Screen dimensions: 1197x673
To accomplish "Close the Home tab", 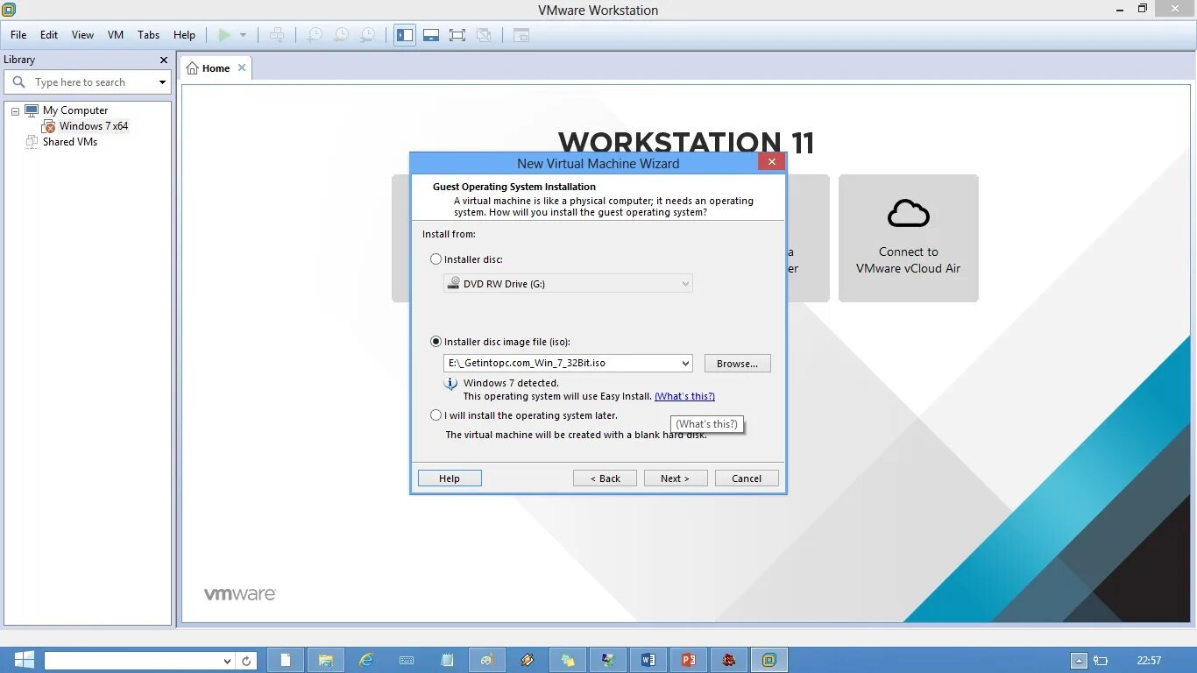I will [242, 67].
